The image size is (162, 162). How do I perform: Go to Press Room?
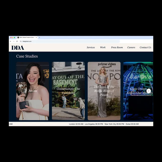click(117, 47)
